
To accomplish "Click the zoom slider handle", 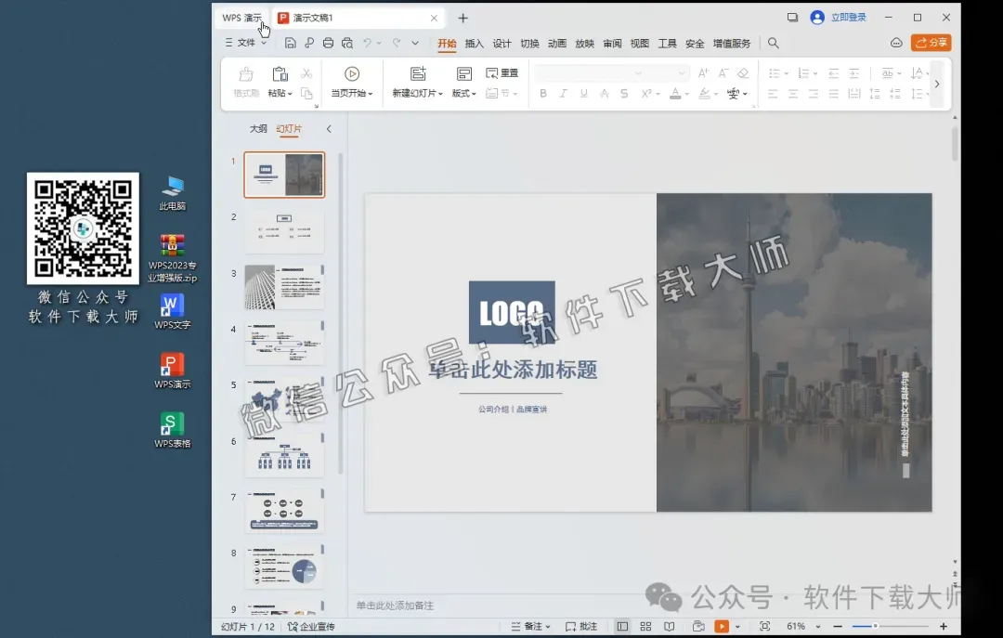I will point(875,626).
